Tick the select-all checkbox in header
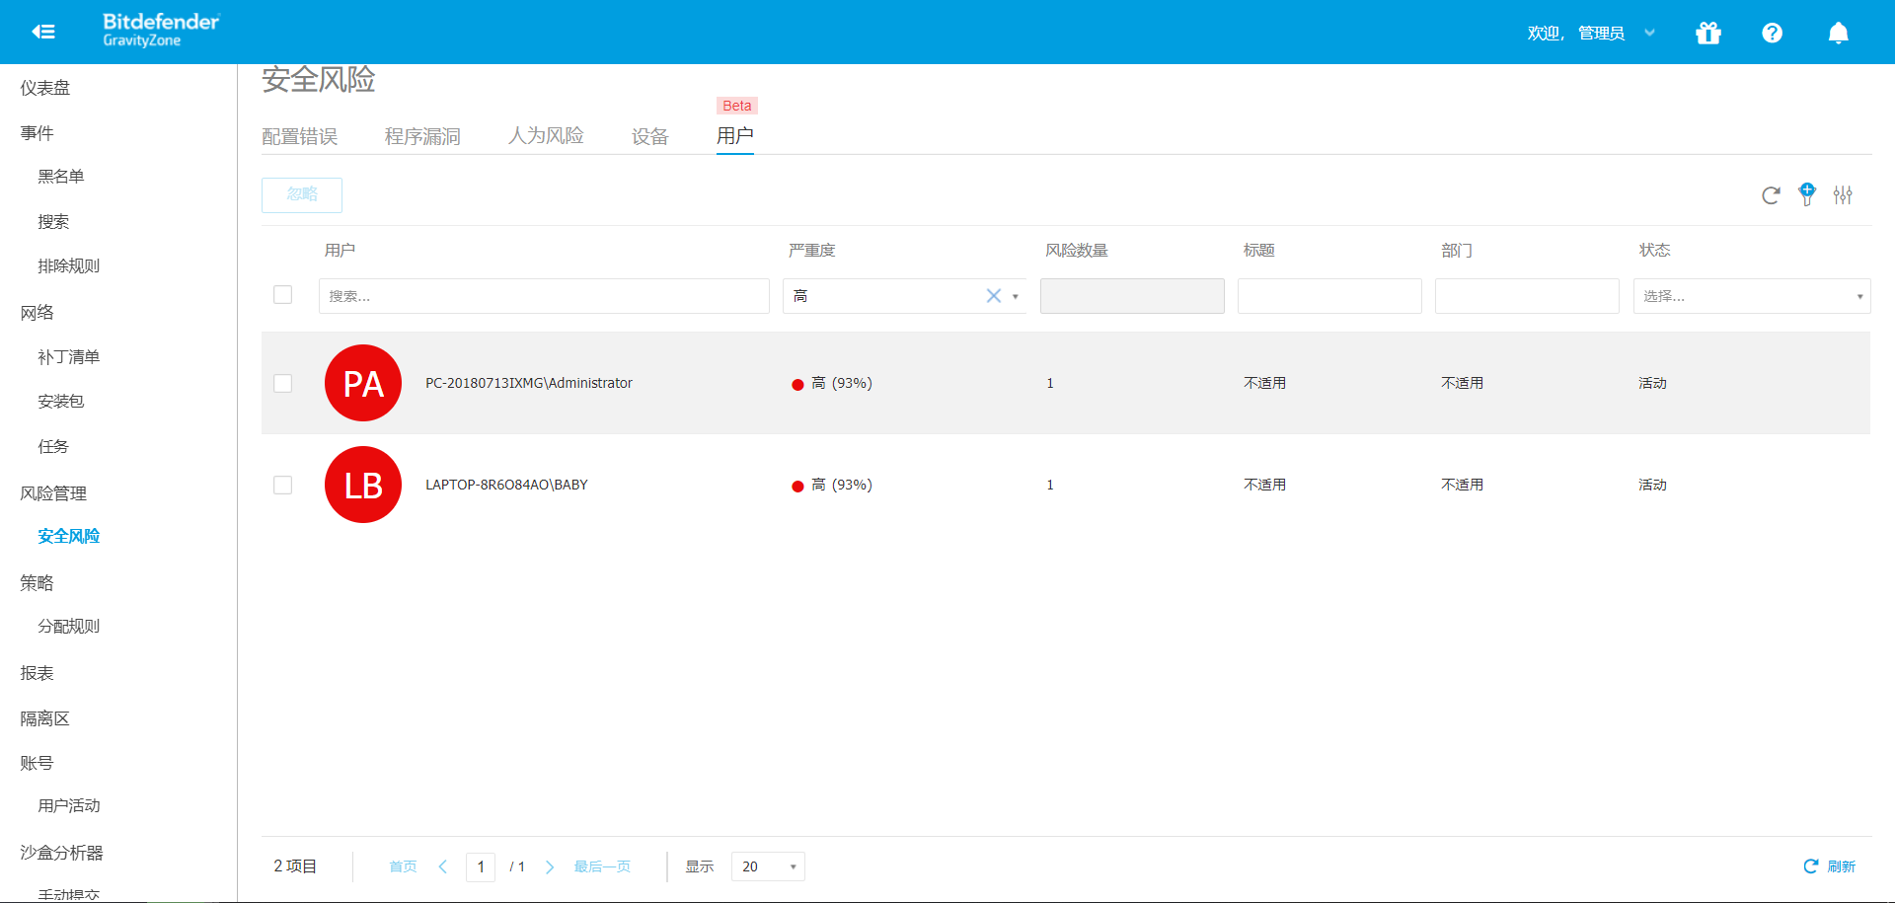 [x=283, y=295]
